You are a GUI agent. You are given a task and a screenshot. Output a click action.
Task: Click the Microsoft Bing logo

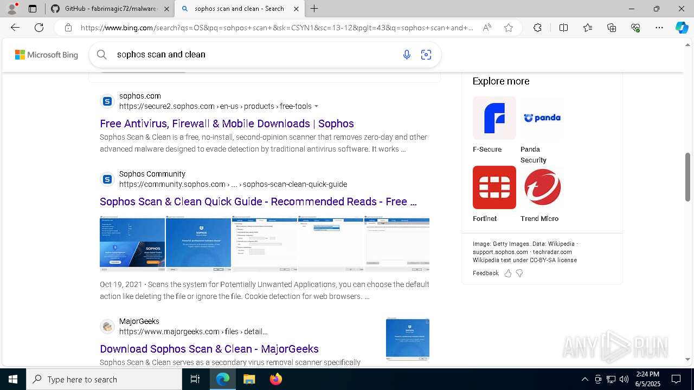(x=47, y=55)
